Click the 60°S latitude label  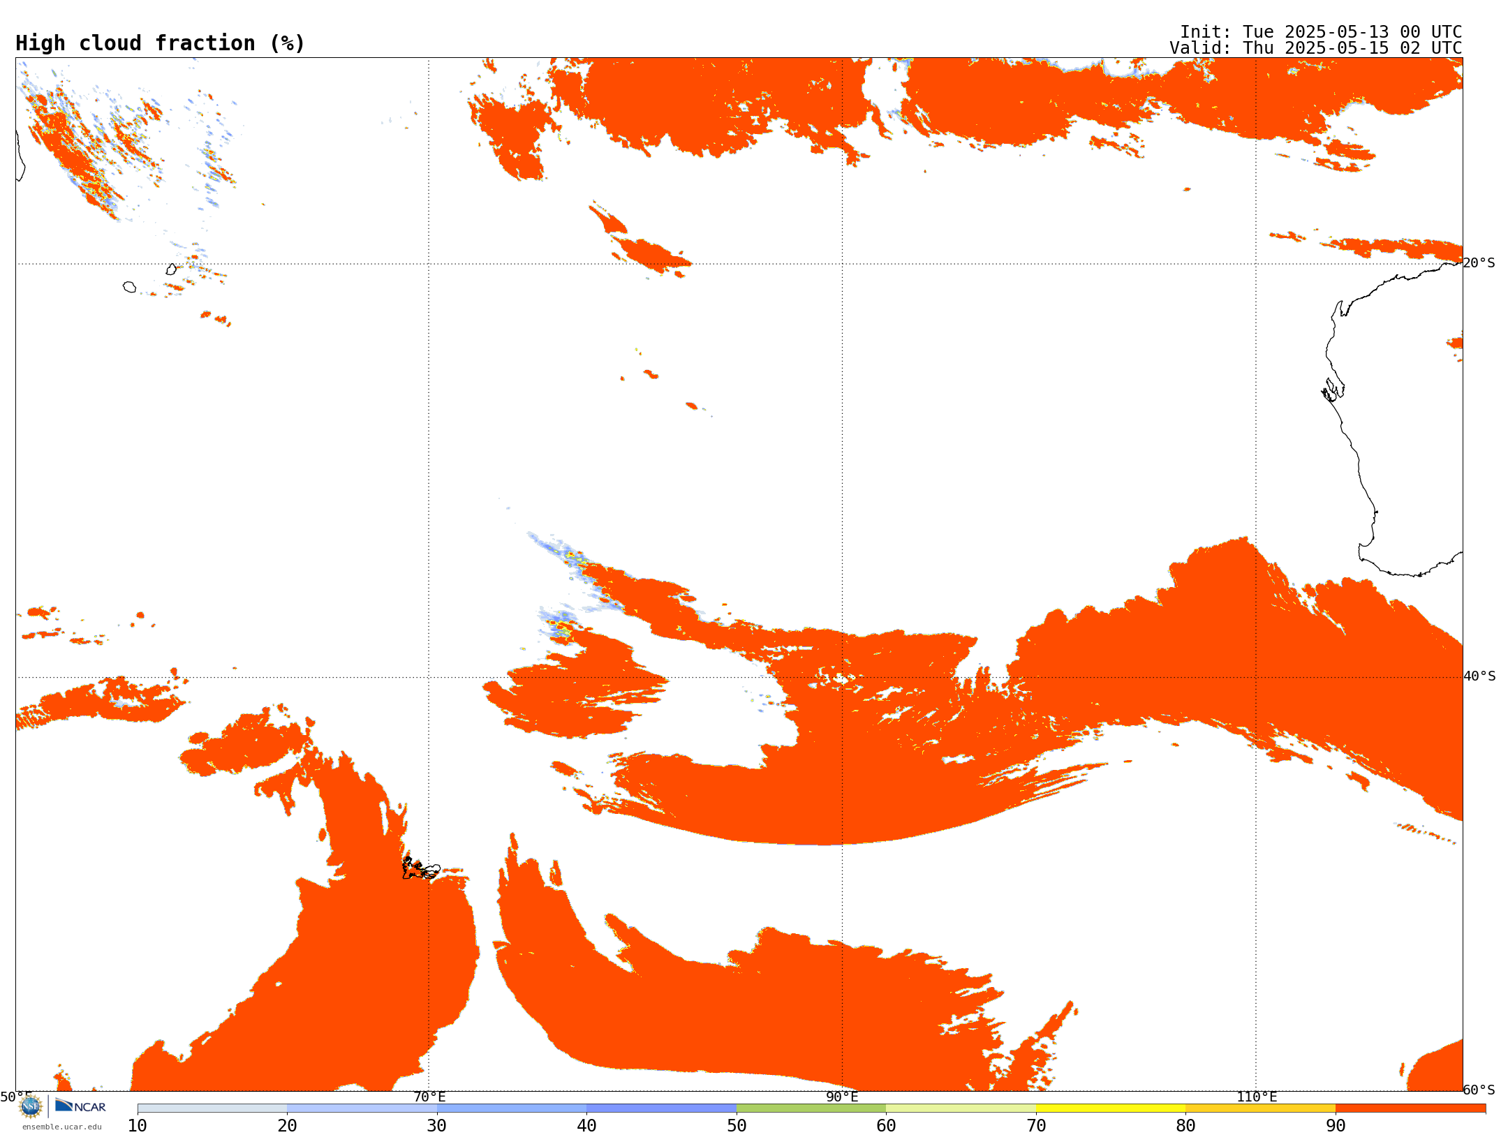click(1479, 1090)
